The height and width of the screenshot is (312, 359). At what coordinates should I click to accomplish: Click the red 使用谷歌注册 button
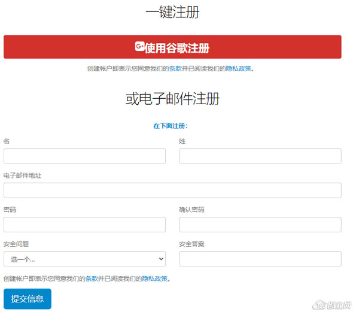[x=172, y=47]
